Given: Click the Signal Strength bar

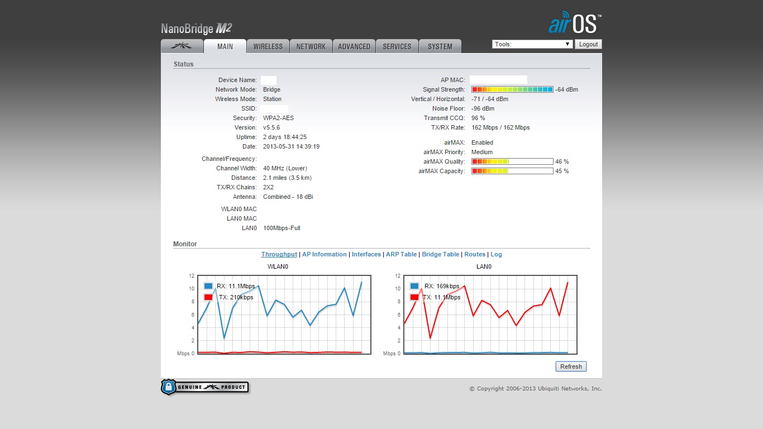Looking at the screenshot, I should click(x=512, y=89).
